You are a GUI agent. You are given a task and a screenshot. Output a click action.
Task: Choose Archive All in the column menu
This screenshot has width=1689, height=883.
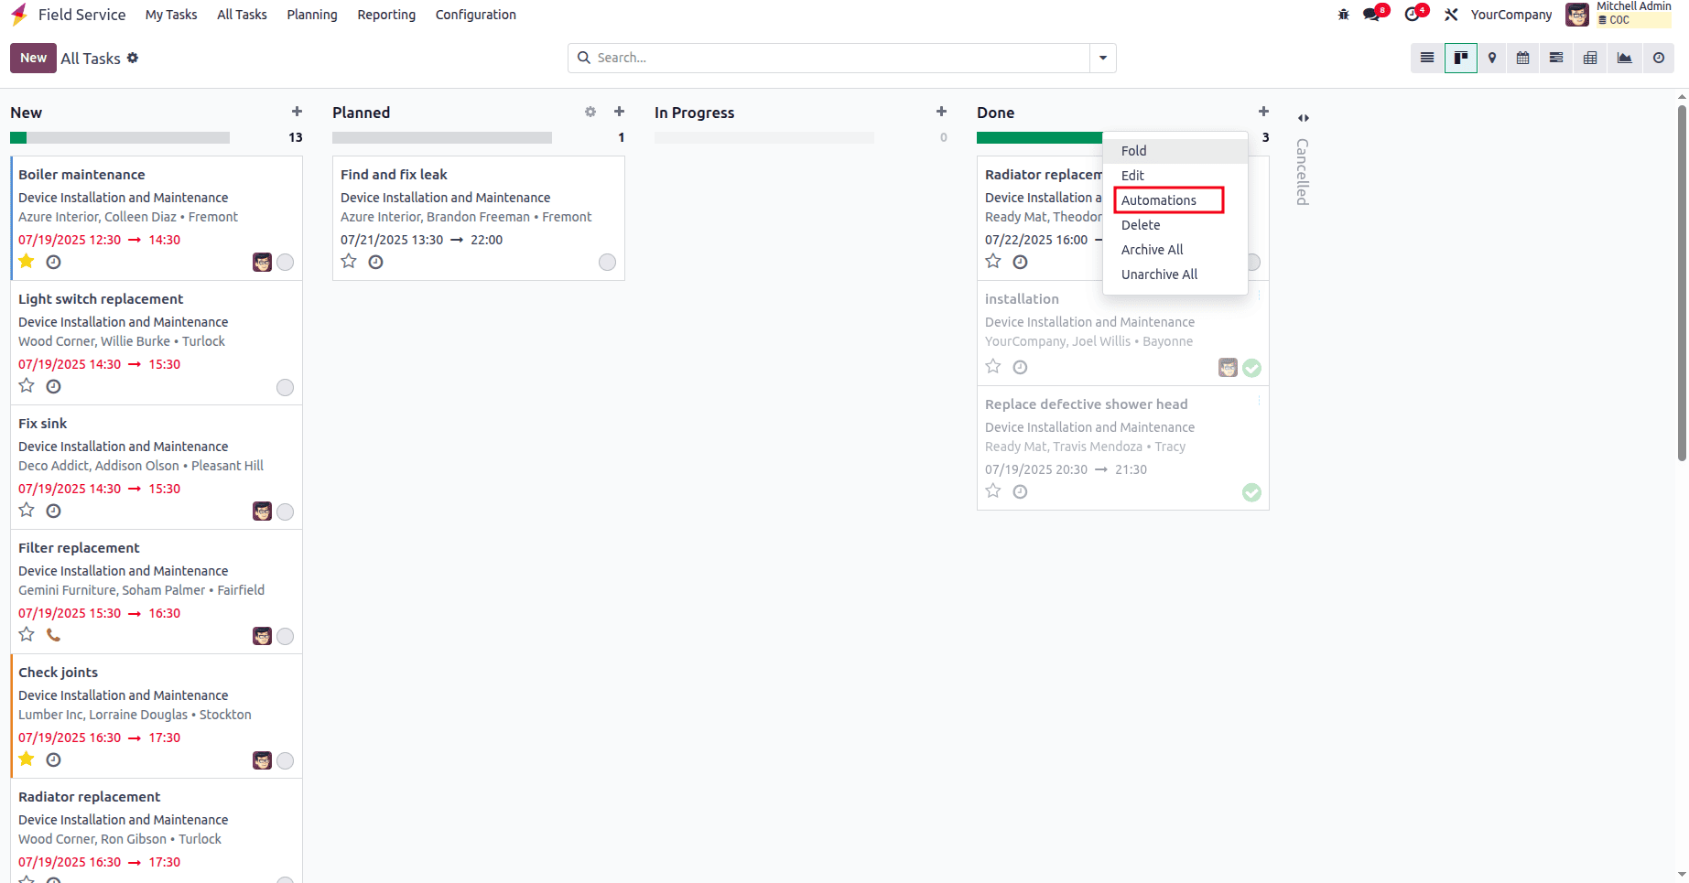click(x=1175, y=250)
